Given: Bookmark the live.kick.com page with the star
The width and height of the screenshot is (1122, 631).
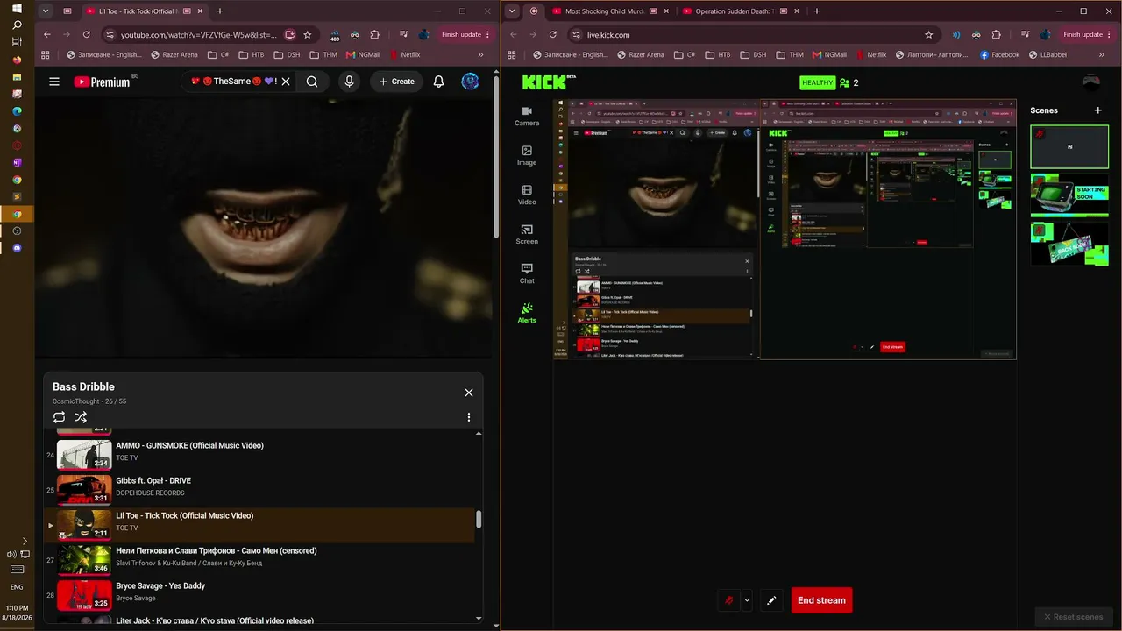Looking at the screenshot, I should [929, 34].
